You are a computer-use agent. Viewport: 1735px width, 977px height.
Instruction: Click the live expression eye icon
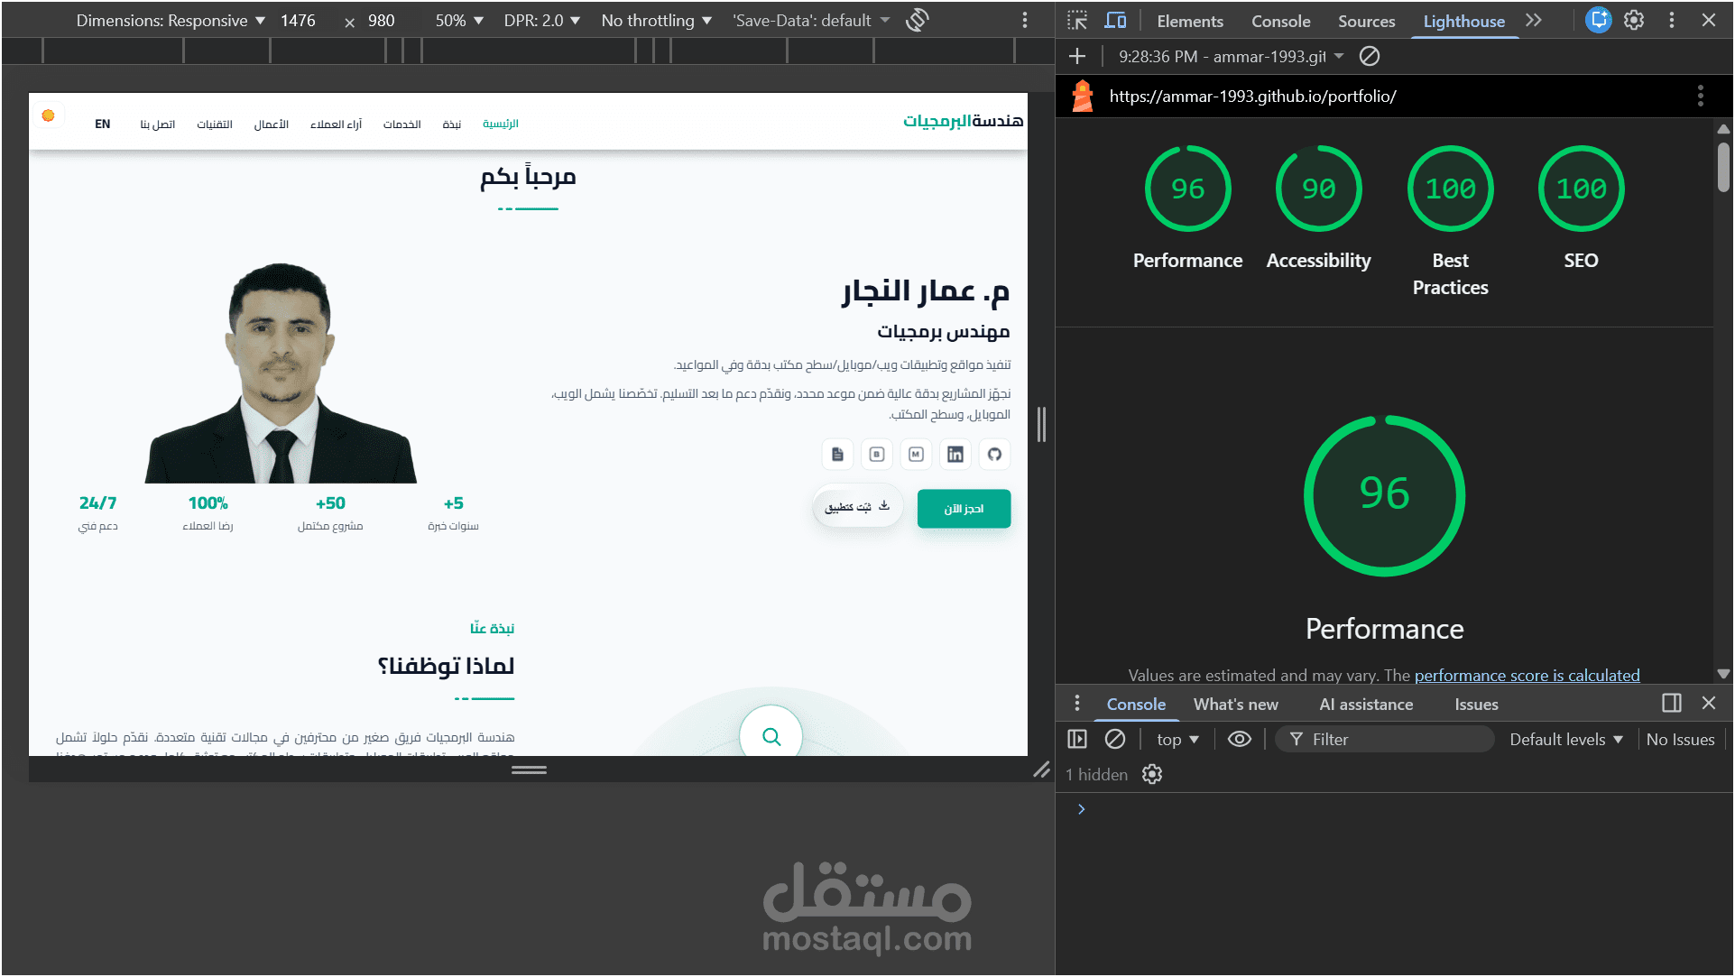1240,739
